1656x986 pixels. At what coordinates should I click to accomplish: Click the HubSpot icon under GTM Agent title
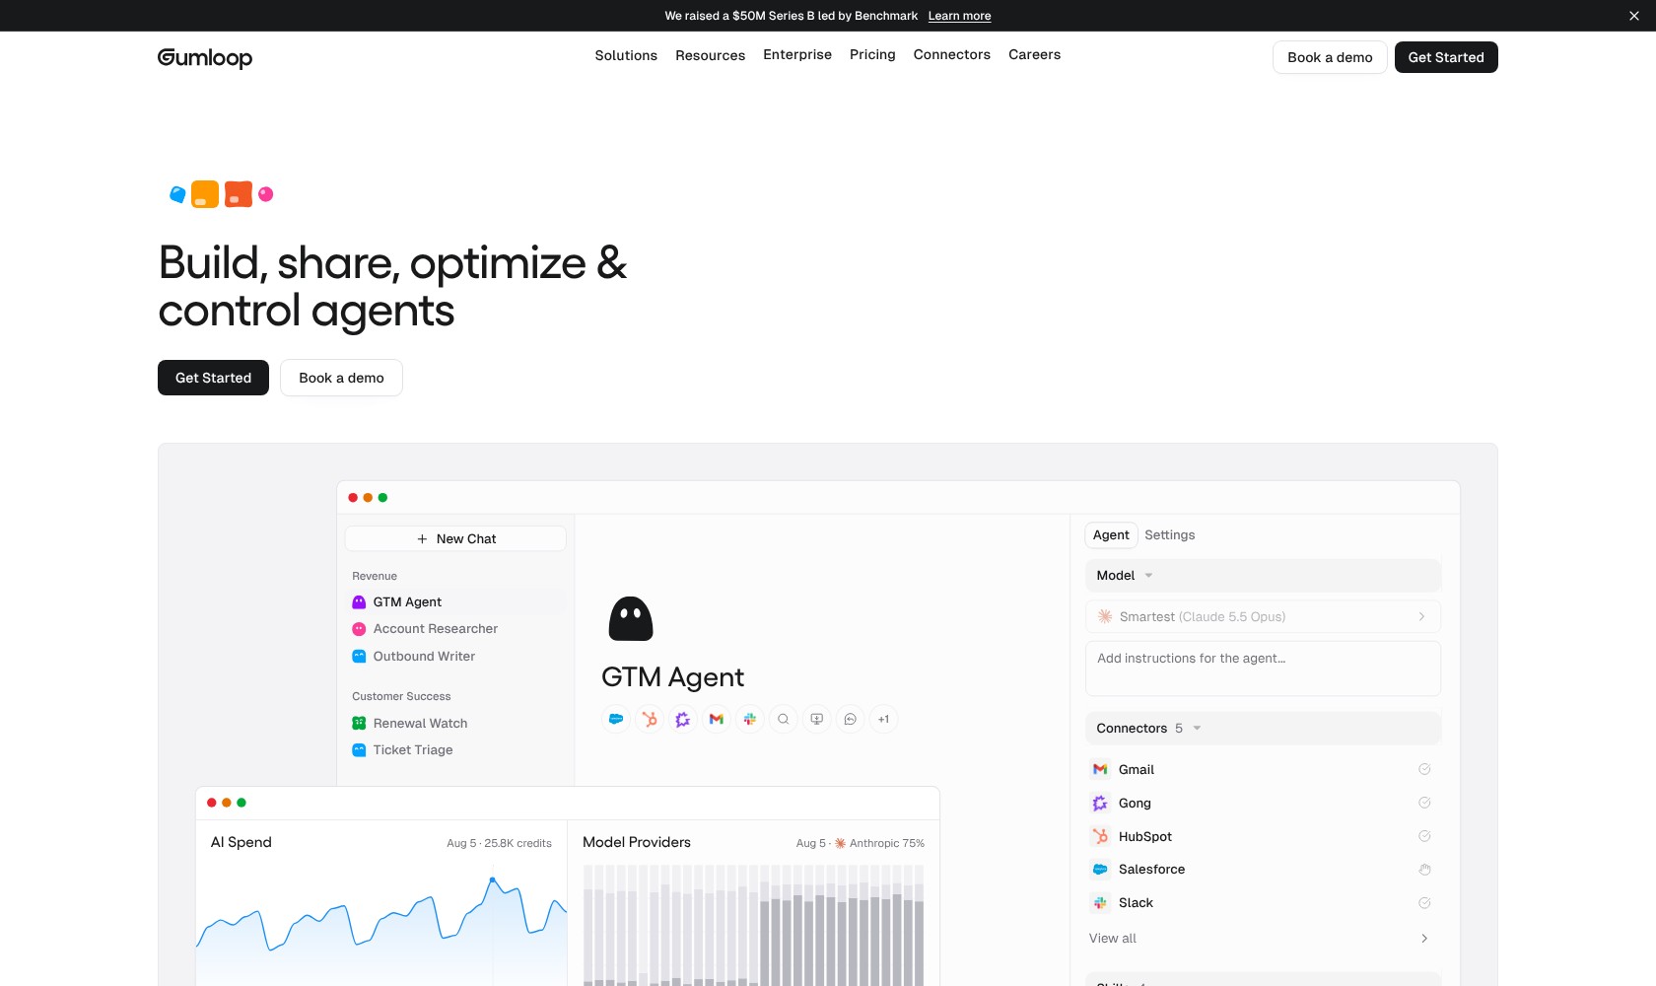(650, 719)
